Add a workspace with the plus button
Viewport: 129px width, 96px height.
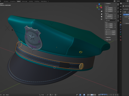[x=48, y=1]
